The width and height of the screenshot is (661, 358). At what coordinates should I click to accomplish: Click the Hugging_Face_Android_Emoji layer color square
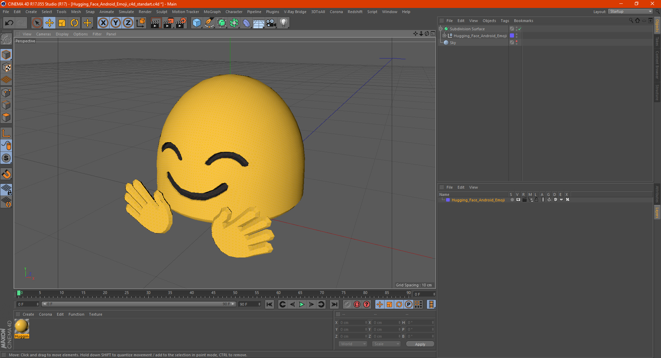click(512, 36)
